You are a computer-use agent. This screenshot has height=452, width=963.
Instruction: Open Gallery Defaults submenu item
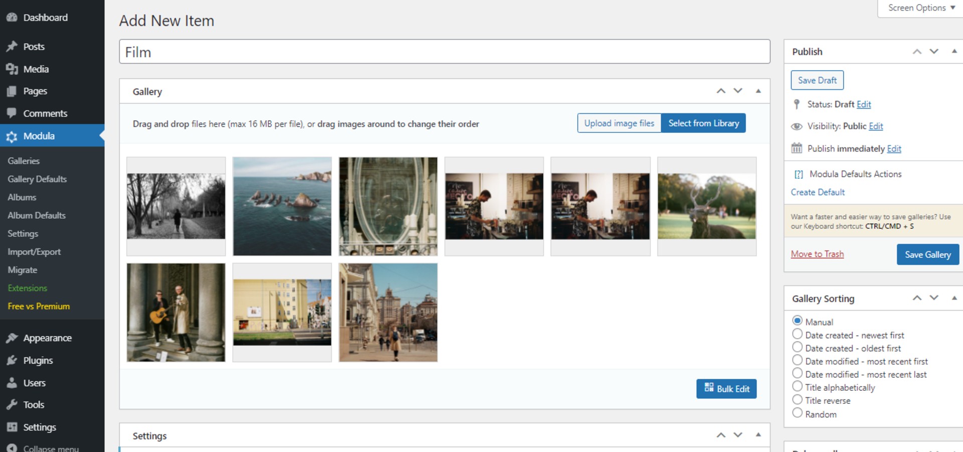click(x=37, y=179)
